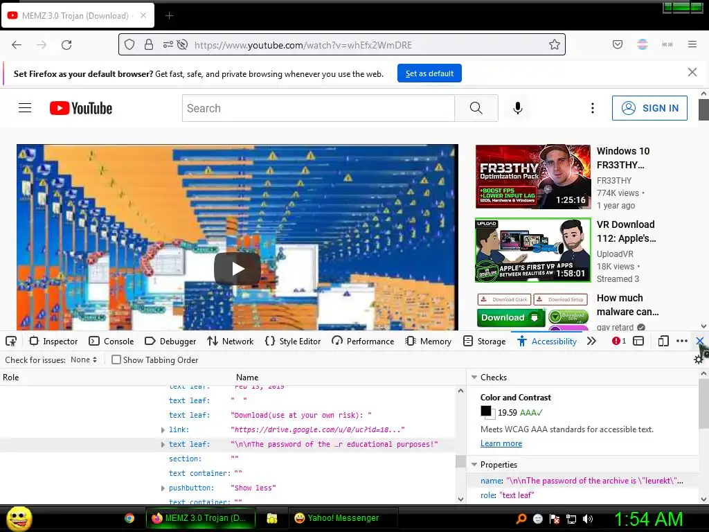Expand the selected text leaf password row
709x532 pixels.
pyautogui.click(x=163, y=445)
